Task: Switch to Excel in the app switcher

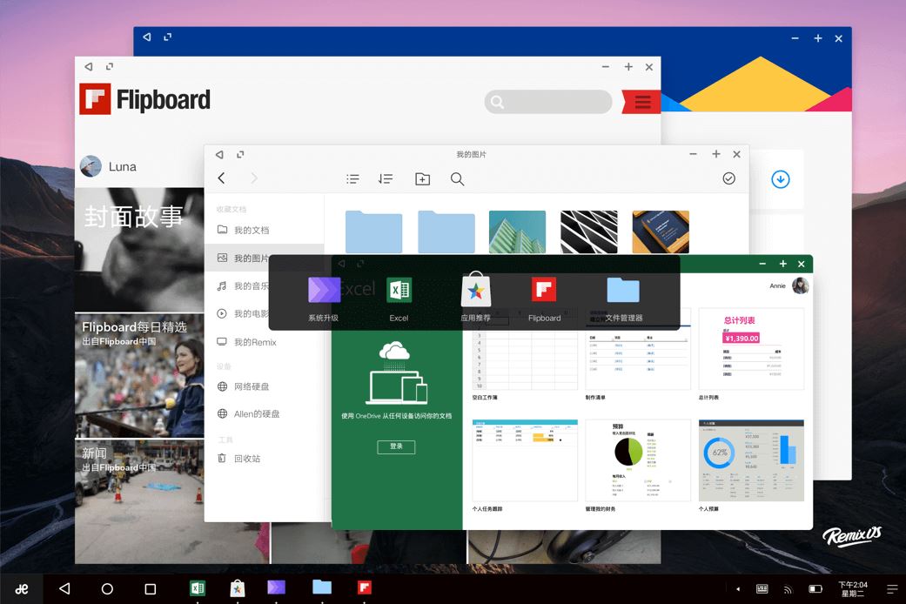Action: click(x=399, y=299)
